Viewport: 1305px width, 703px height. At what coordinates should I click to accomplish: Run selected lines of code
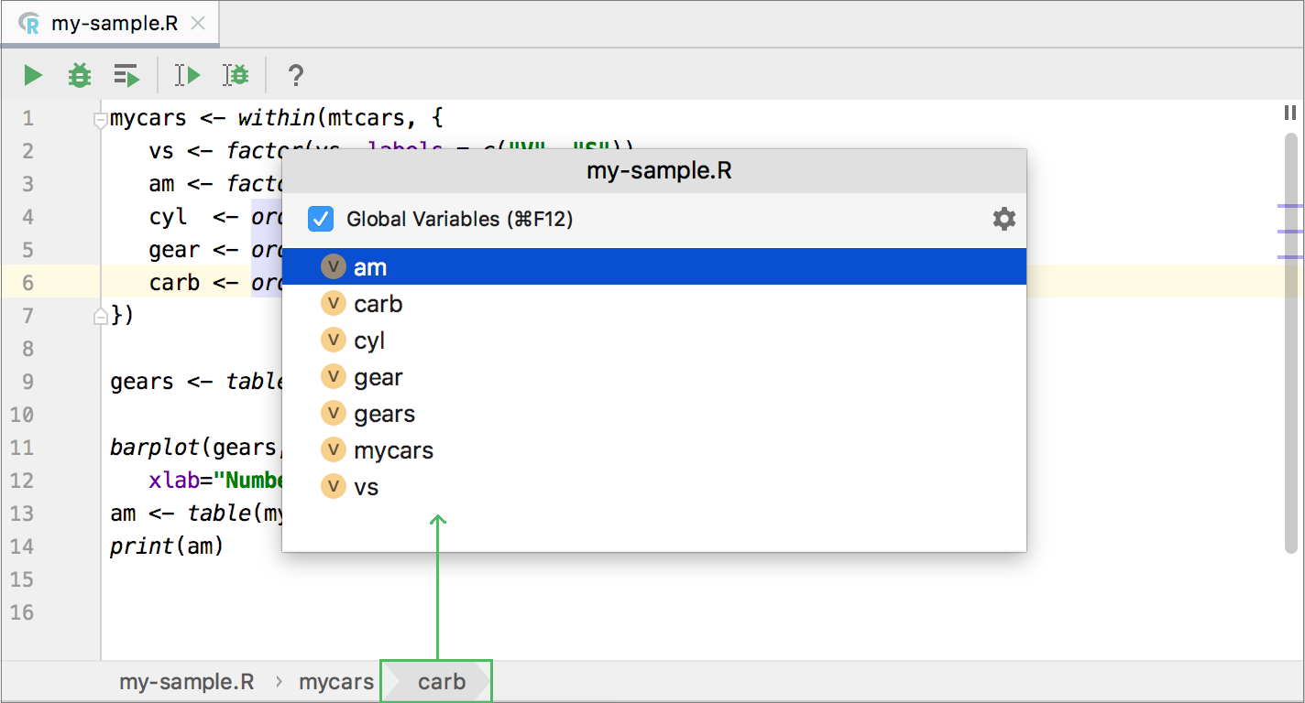click(x=126, y=75)
